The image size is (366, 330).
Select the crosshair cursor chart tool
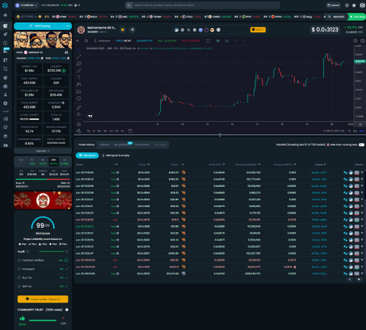(x=79, y=50)
